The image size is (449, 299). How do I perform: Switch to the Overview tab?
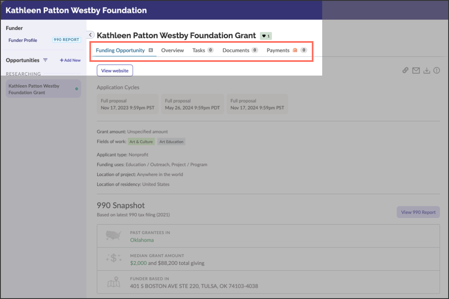(x=173, y=50)
